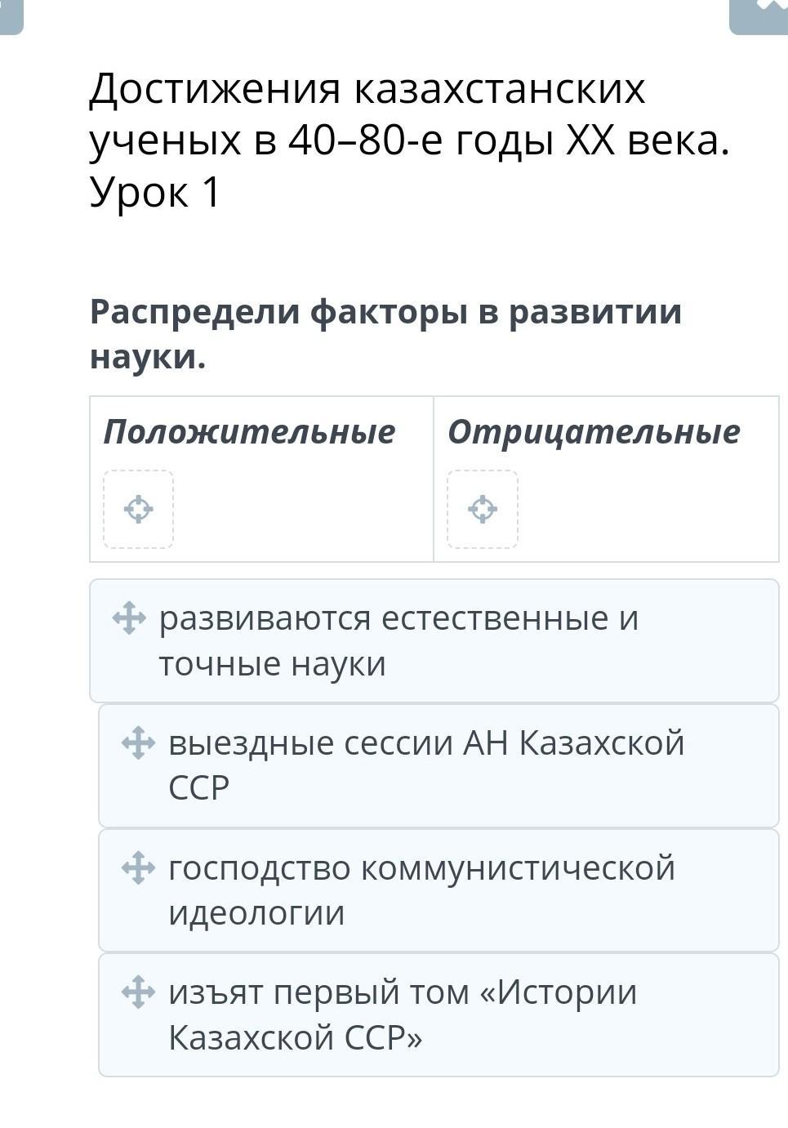Select card изъят первый том Истории Казахской ССР
Viewport: 788px width, 1128px height.
point(439,1014)
